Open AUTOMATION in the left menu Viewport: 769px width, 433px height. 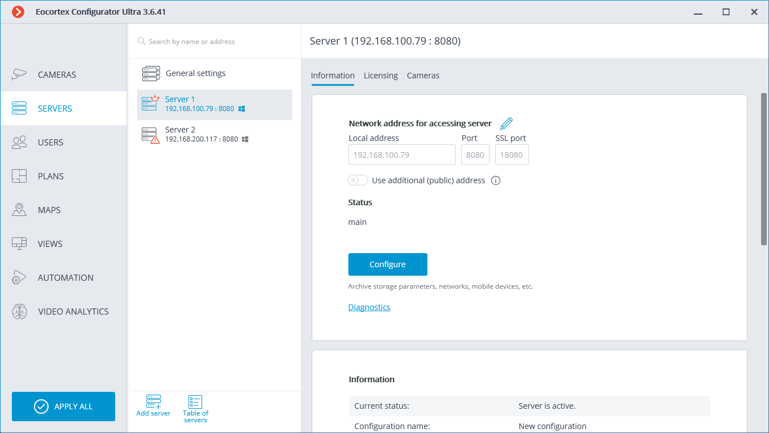[63, 277]
